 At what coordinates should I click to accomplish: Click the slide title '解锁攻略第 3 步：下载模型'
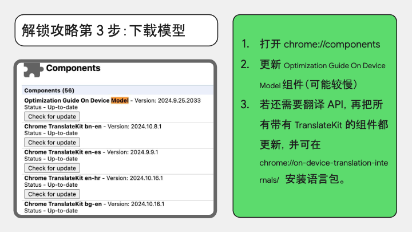(x=104, y=30)
